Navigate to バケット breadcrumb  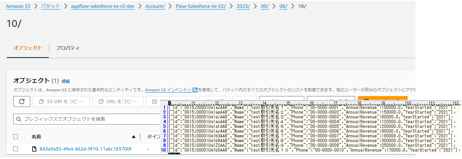point(51,6)
